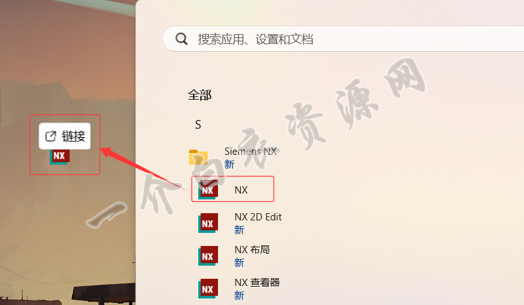Open the NX 查看器 icon
524x305 pixels.
[x=208, y=289]
